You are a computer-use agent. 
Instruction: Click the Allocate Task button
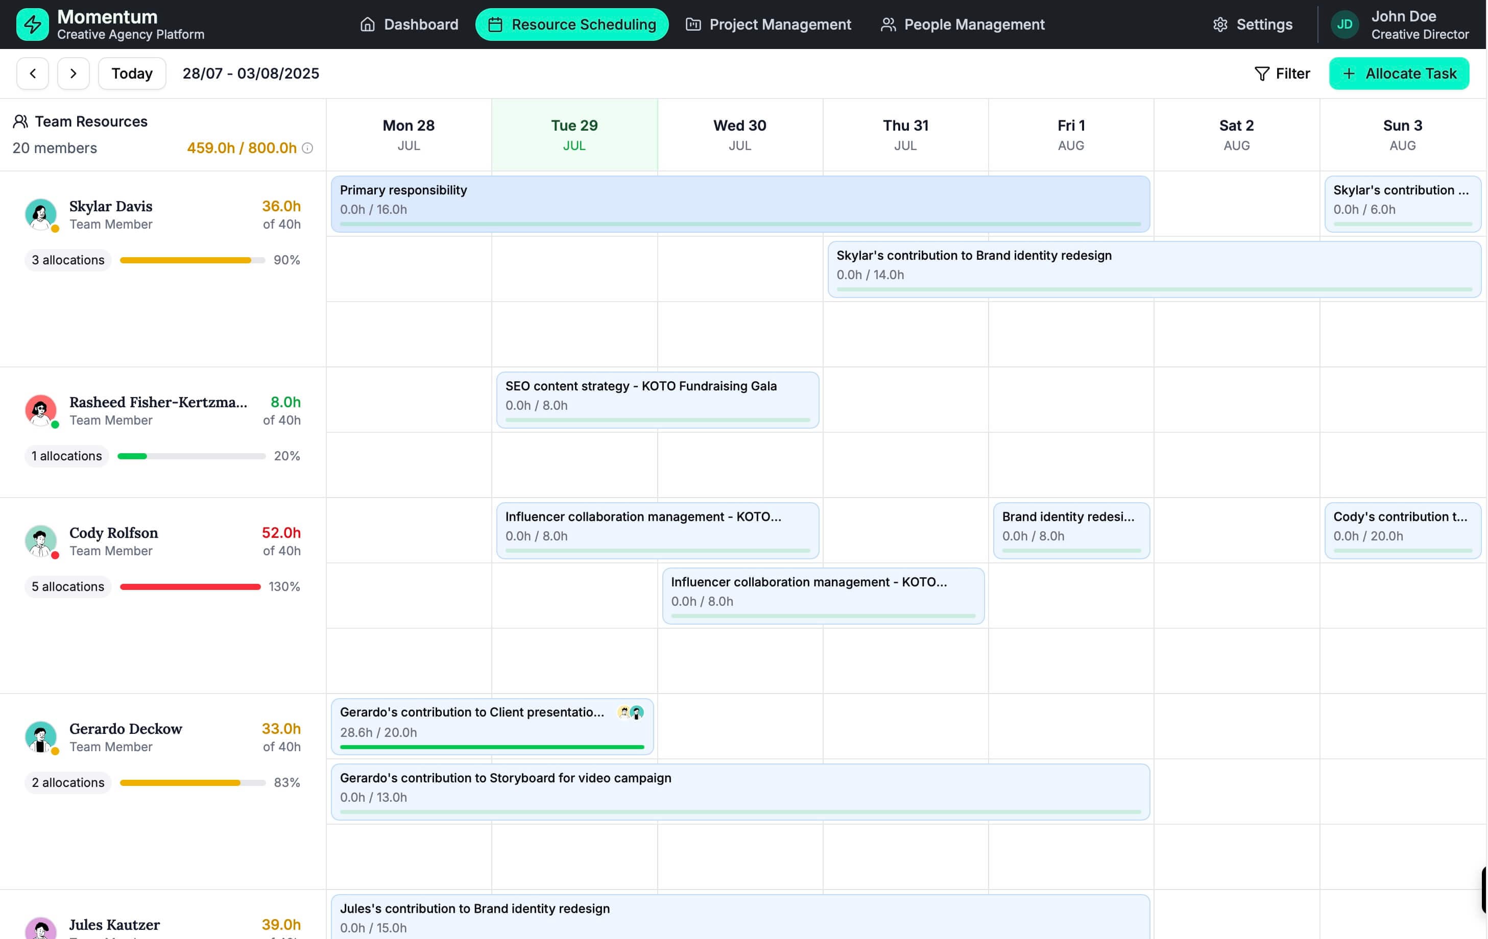point(1399,73)
